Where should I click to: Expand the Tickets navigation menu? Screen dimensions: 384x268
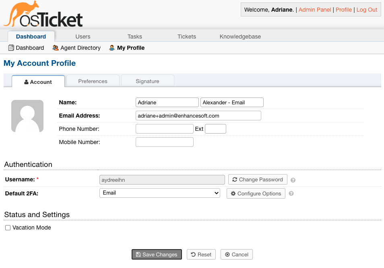(x=186, y=36)
